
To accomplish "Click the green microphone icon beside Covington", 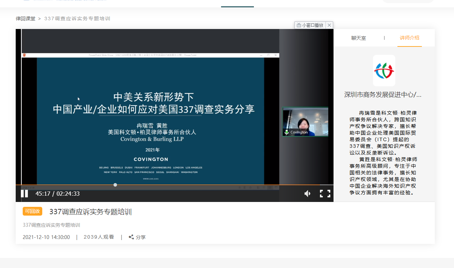I will tap(287, 132).
